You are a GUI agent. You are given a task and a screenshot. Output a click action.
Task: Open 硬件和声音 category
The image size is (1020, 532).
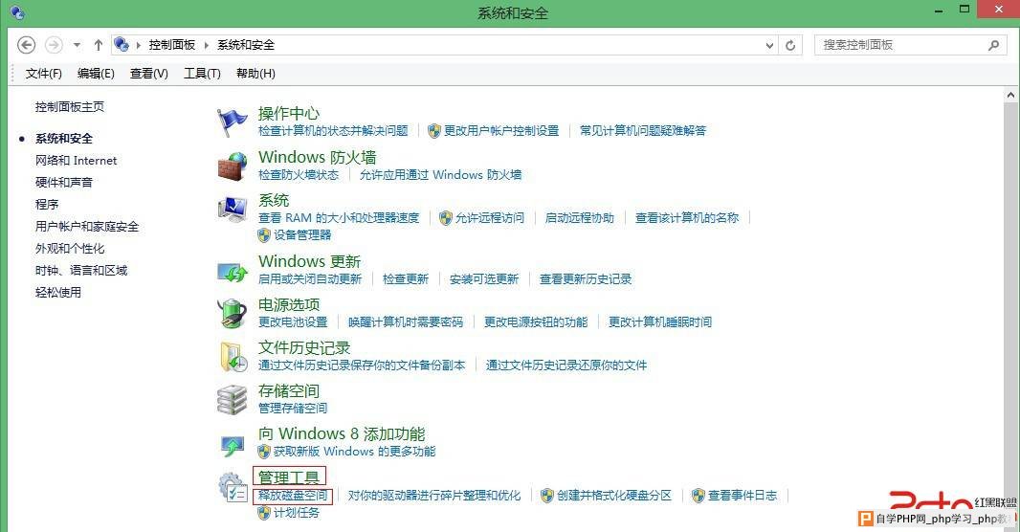coord(64,182)
